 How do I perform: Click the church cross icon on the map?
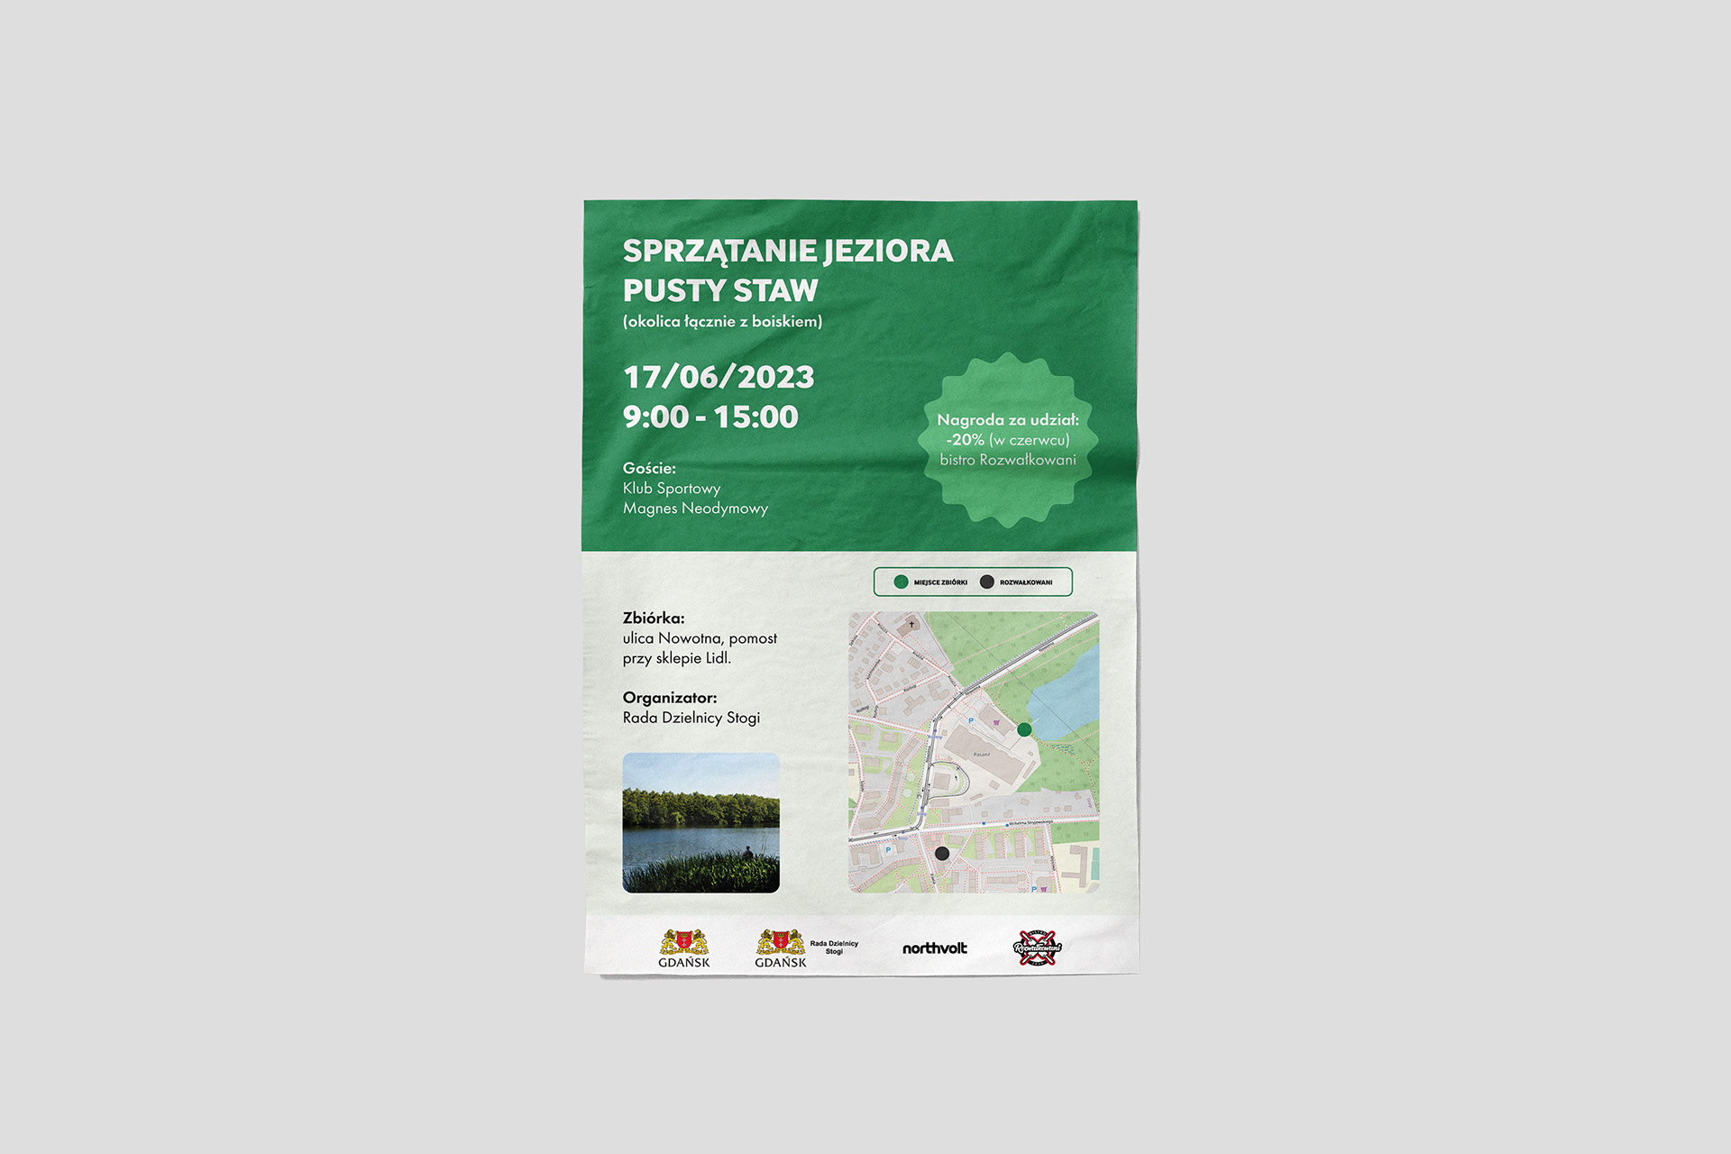click(x=911, y=624)
